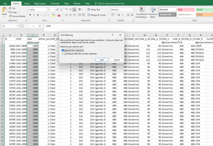Image resolution: width=213 pixels, height=146 pixels.
Task: Open the Calibri font name dropdown
Action: (x=47, y=9)
